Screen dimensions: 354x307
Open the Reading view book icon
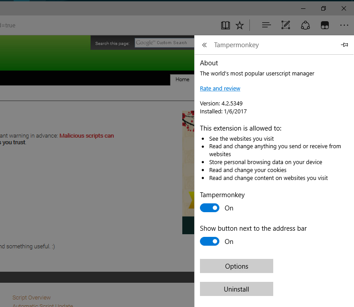[x=225, y=25]
